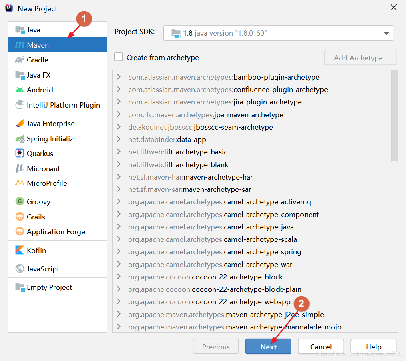The width and height of the screenshot is (406, 361).
Task: Enable Create from archetype checkbox
Action: (119, 57)
